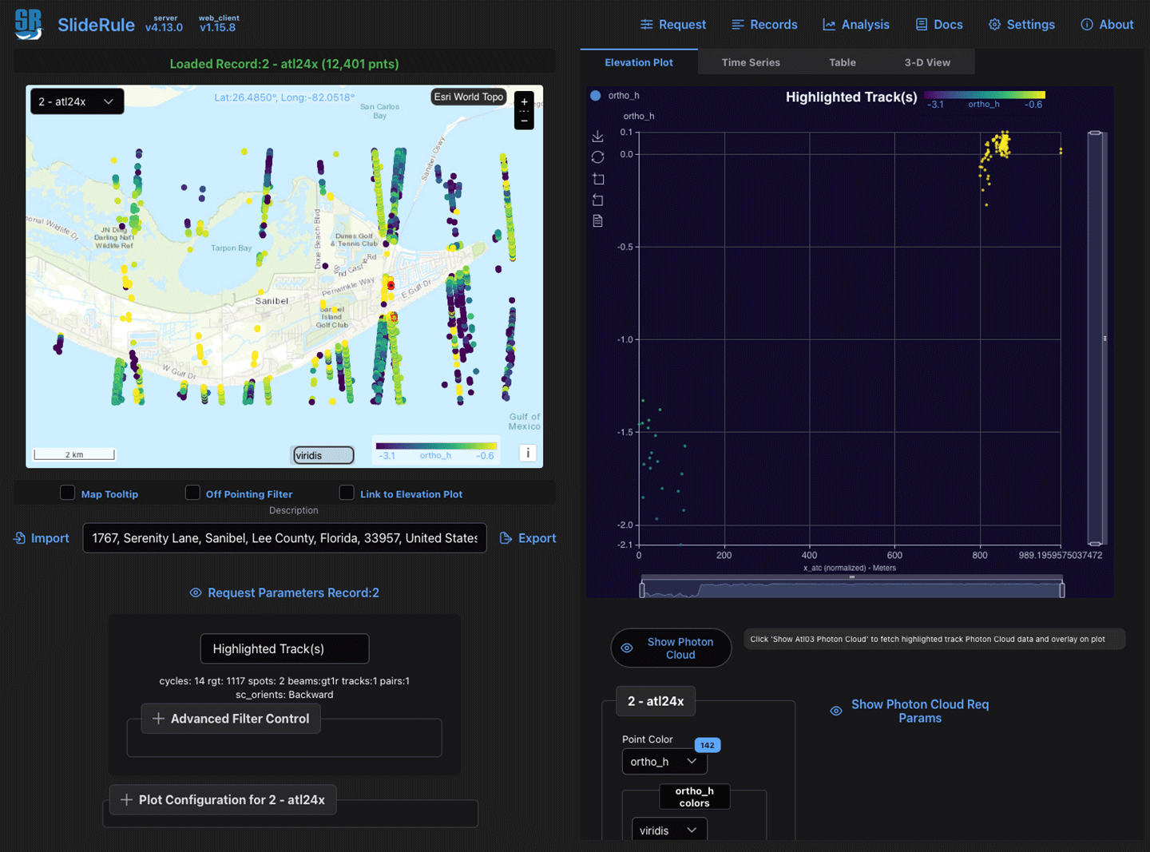
Task: Toggle the Off Pointing Filter checkbox
Action: (192, 493)
